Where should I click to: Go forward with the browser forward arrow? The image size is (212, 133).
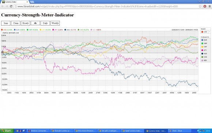7,6
